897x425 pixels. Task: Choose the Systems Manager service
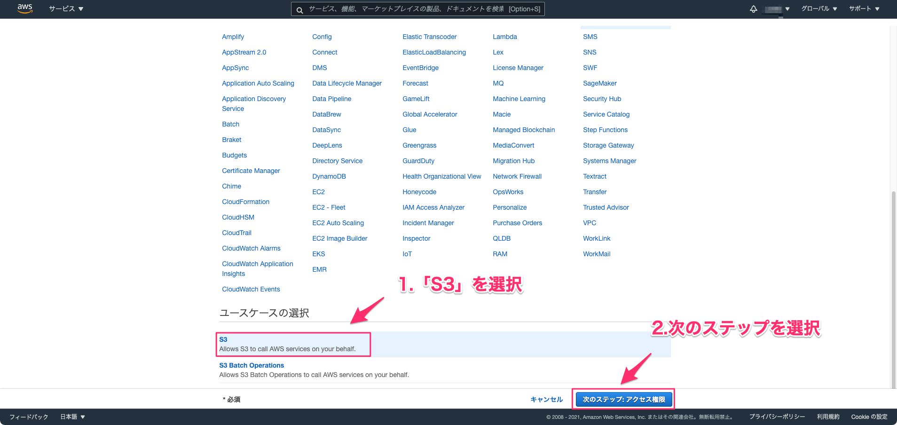(x=610, y=161)
